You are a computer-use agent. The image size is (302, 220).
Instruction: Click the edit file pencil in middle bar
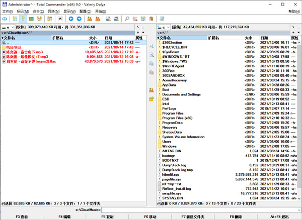coord(152,55)
